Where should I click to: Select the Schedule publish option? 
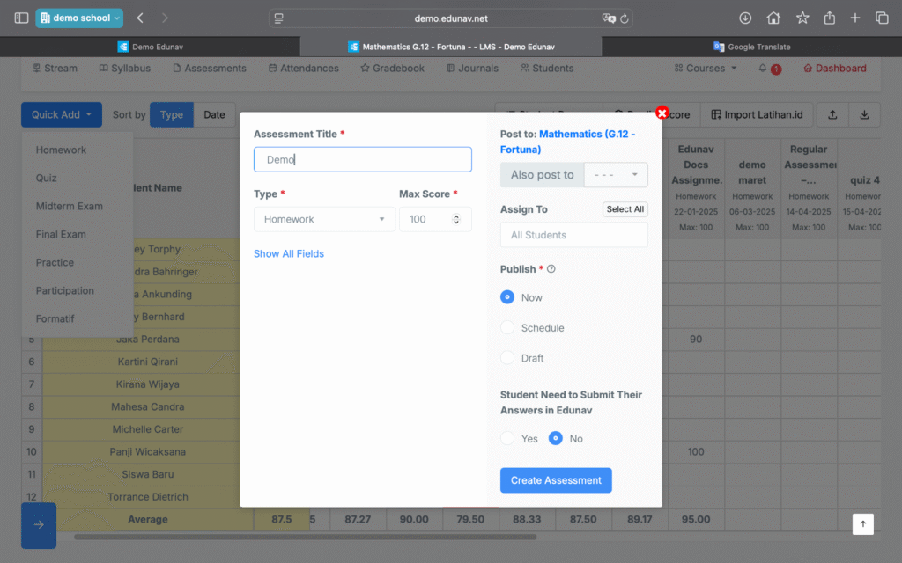coord(507,328)
